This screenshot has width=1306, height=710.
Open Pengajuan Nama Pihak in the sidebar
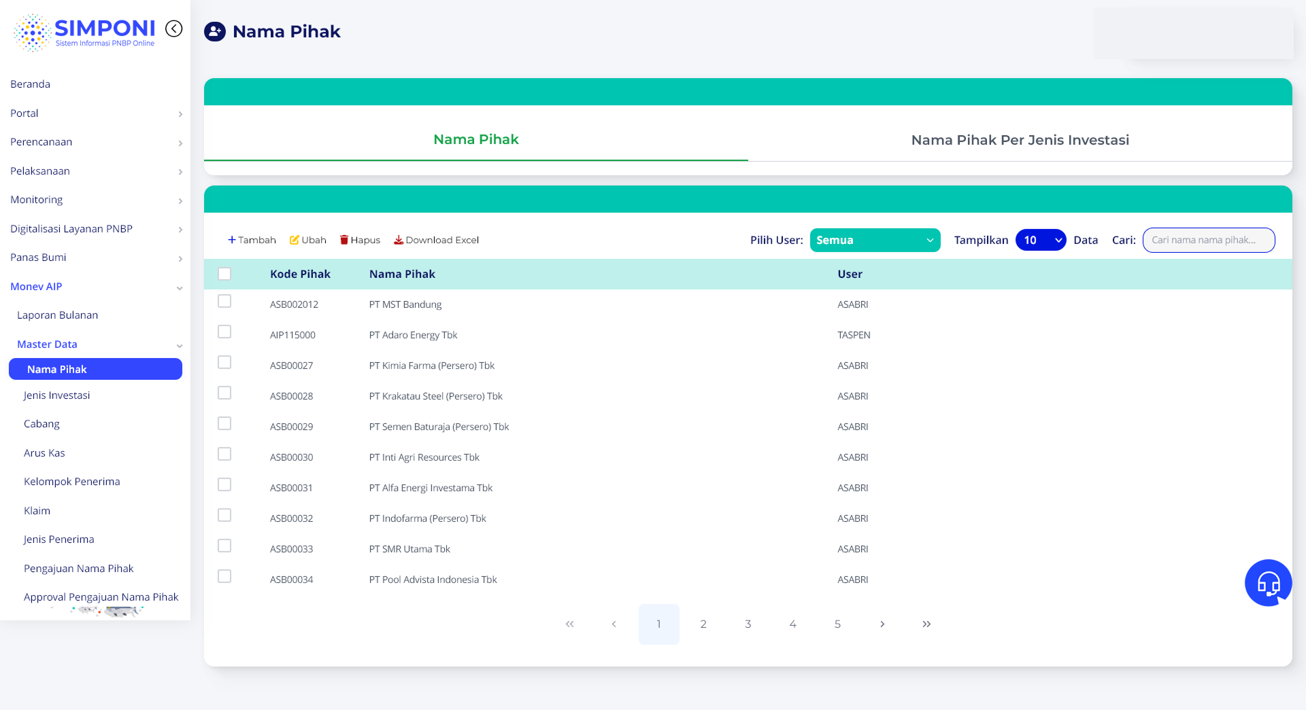pyautogui.click(x=79, y=569)
